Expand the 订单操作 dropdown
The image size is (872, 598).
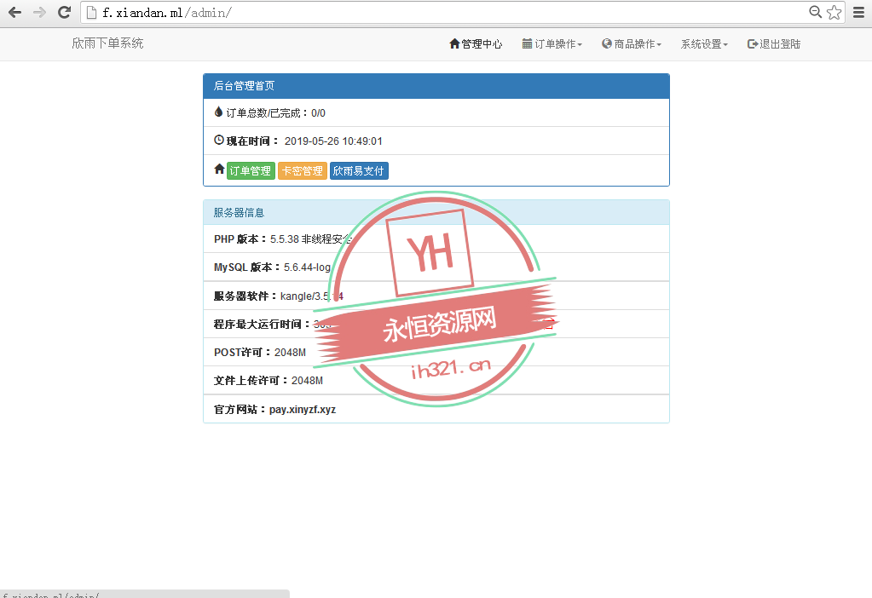(x=552, y=43)
